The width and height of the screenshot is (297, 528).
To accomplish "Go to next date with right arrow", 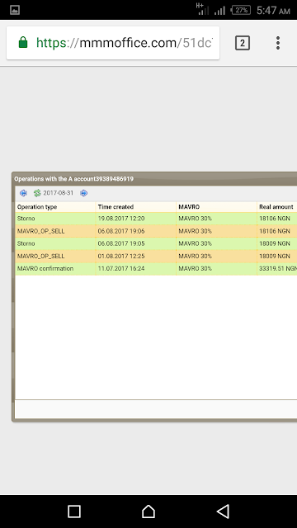I will (84, 193).
